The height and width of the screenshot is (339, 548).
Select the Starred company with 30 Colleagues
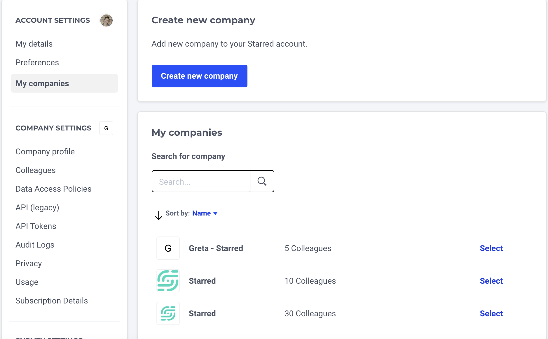click(x=491, y=313)
